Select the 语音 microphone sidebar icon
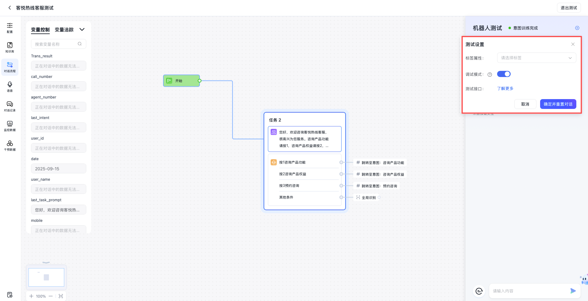The image size is (588, 301). pyautogui.click(x=10, y=86)
